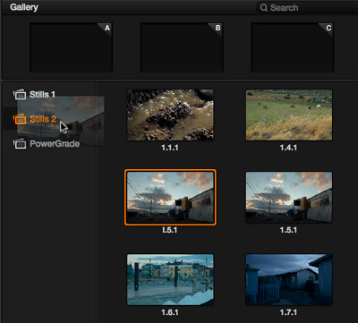Click the PowerGrade album icon
Image resolution: width=358 pixels, height=323 pixels.
pyautogui.click(x=20, y=144)
